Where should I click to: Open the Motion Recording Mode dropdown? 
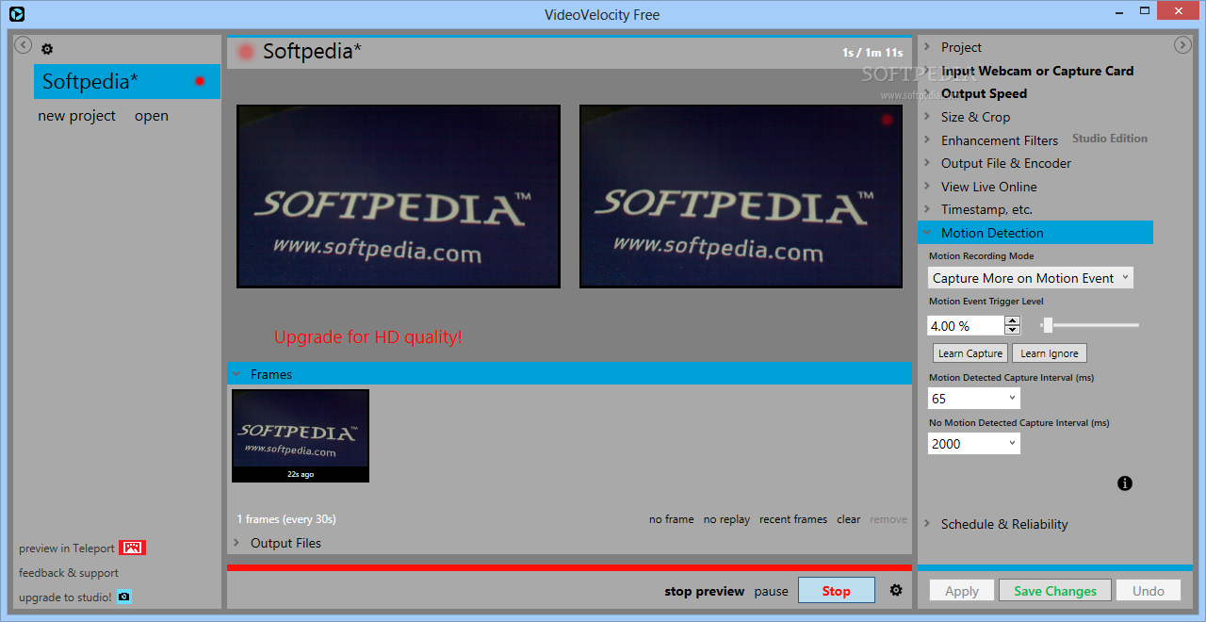pyautogui.click(x=1031, y=278)
